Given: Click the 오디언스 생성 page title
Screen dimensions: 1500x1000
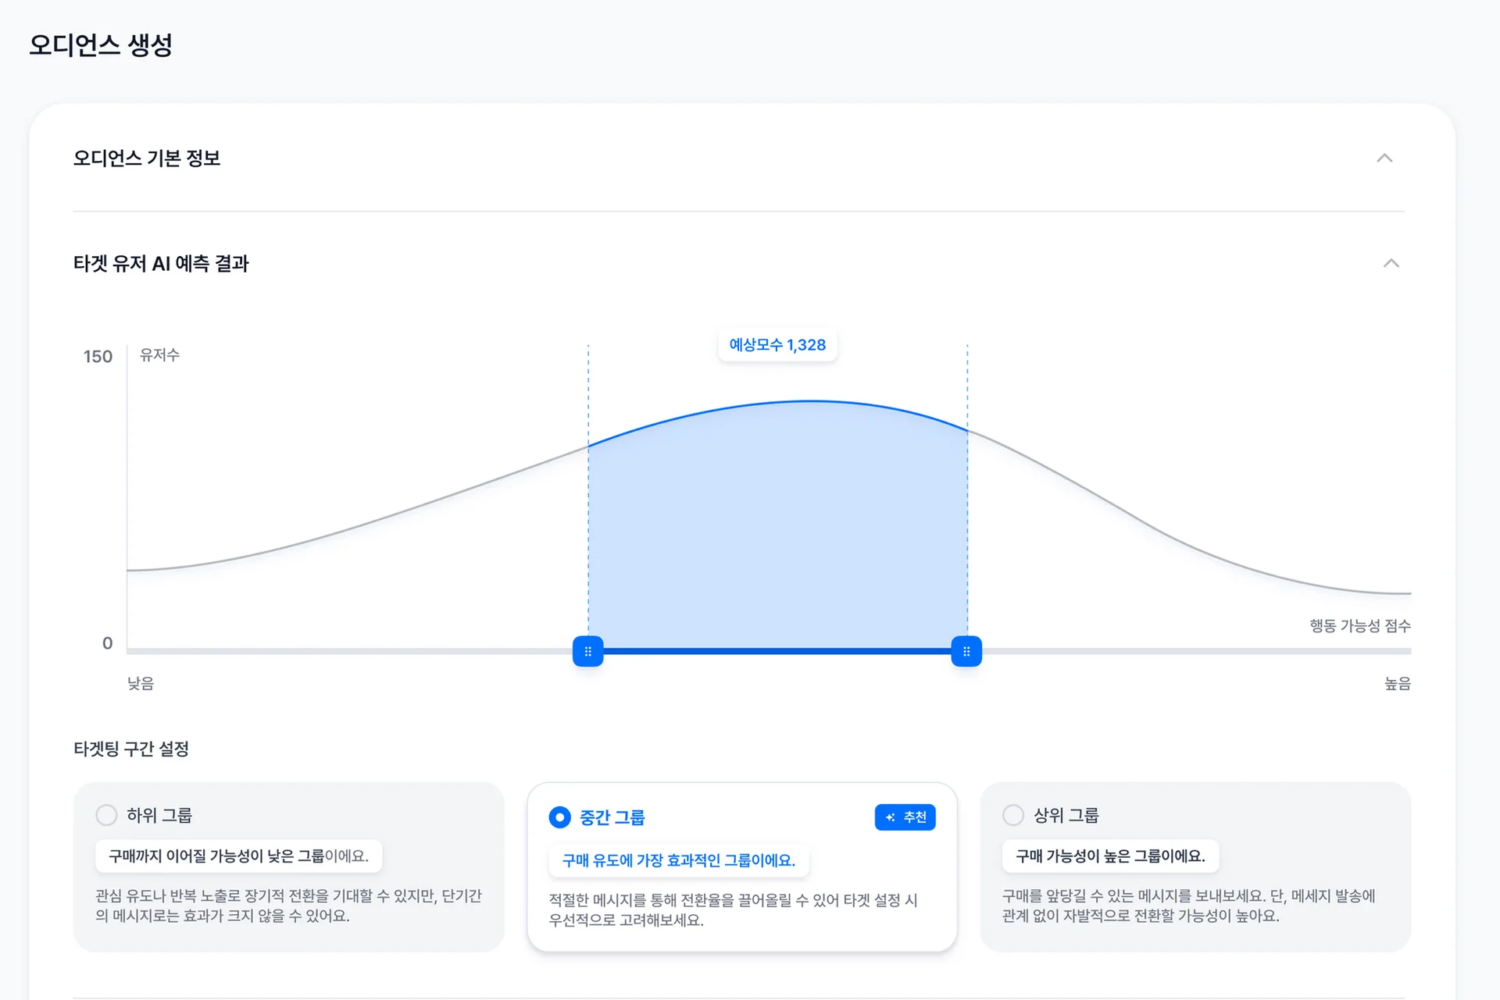Looking at the screenshot, I should [x=101, y=45].
